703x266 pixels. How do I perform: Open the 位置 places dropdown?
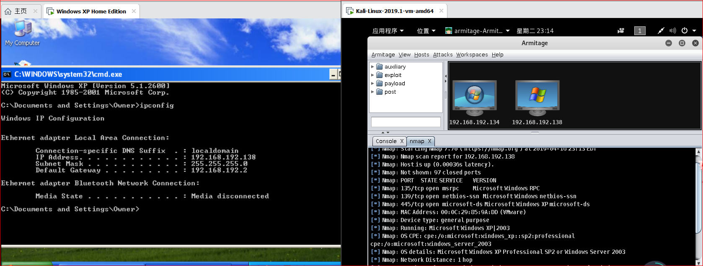(x=426, y=31)
